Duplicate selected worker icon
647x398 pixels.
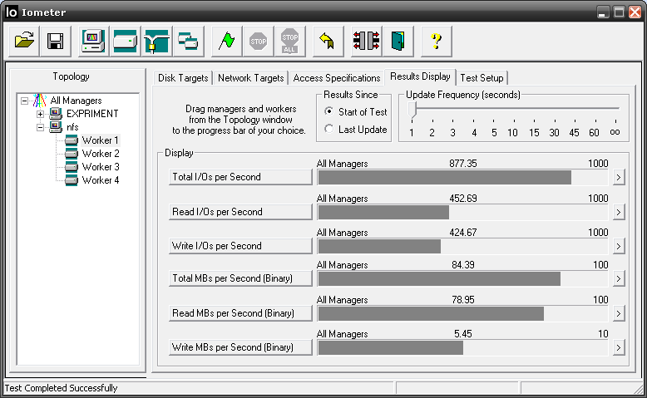(x=189, y=42)
